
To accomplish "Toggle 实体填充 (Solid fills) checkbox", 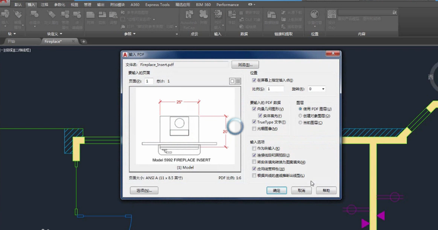I will click(260, 116).
